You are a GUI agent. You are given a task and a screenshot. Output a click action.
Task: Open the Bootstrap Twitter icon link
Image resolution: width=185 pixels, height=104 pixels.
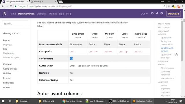point(157,13)
